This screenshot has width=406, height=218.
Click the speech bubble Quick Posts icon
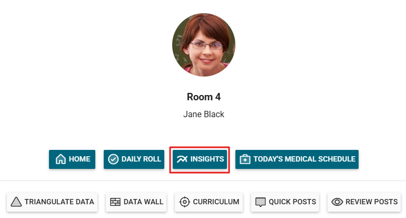pos(261,202)
